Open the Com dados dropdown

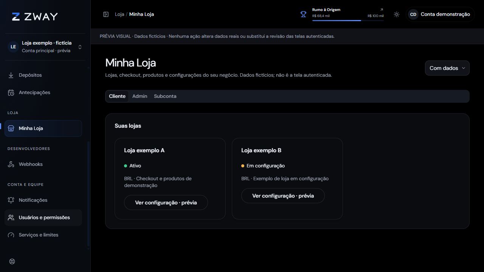[x=447, y=68]
